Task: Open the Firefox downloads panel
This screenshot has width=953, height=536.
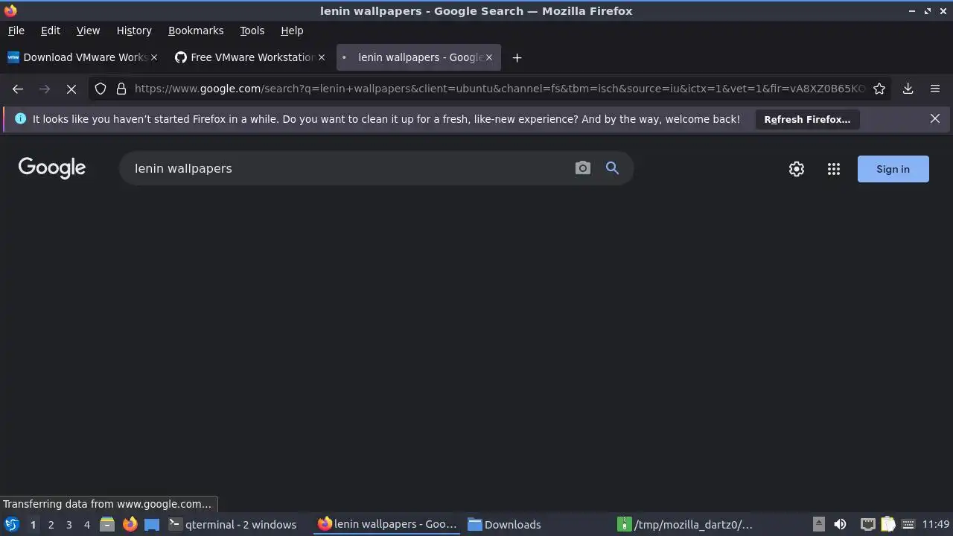Action: pos(908,89)
